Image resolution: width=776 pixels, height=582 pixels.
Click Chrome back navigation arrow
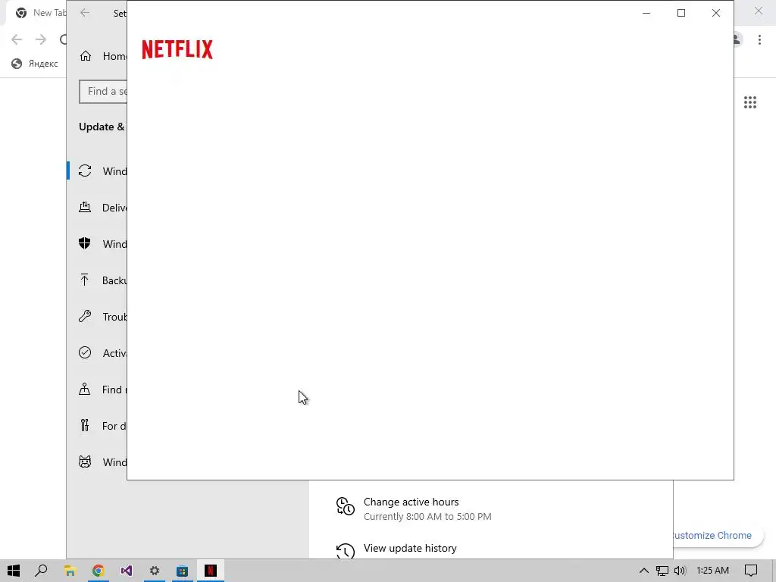(17, 39)
